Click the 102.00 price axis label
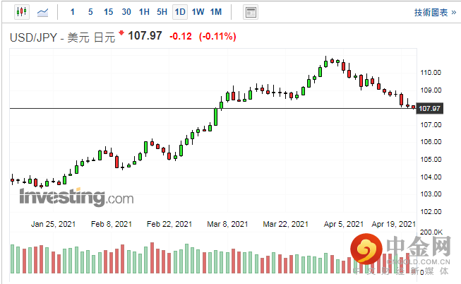Screen dimensions: 461x284 [x=431, y=212]
